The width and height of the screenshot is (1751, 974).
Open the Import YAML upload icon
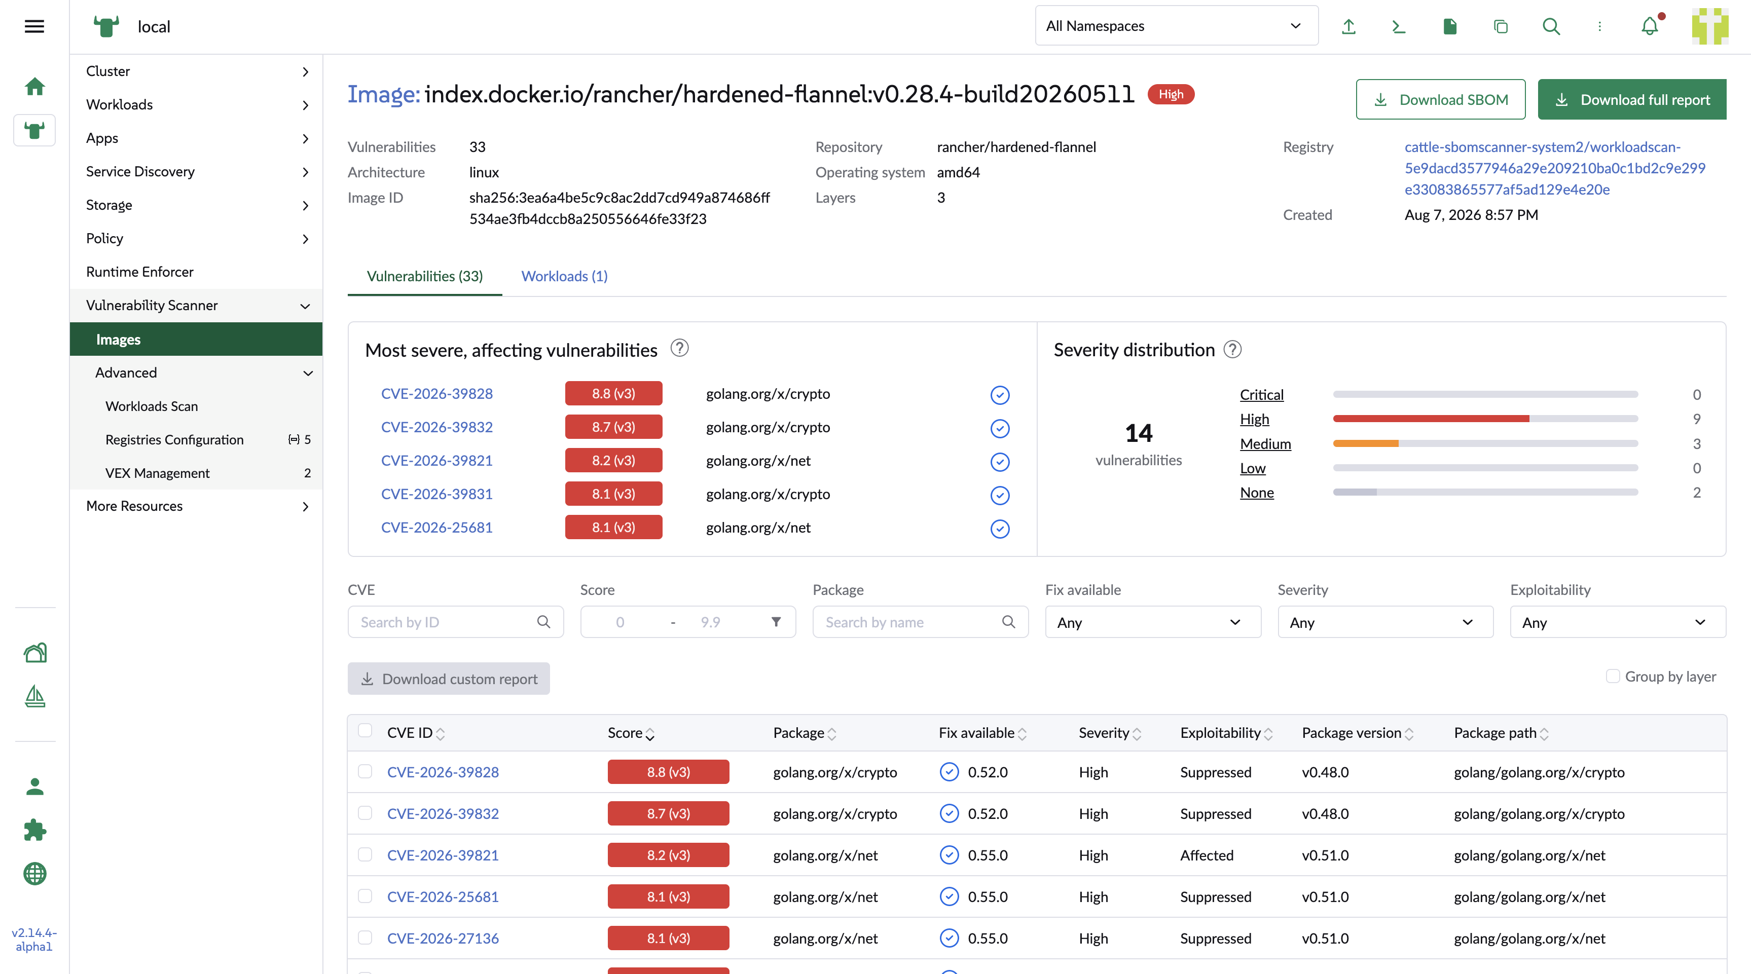(1348, 26)
